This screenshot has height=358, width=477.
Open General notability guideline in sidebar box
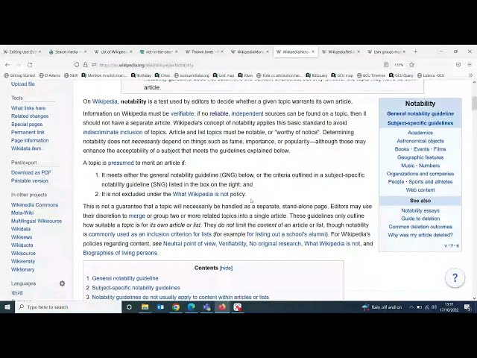(420, 113)
